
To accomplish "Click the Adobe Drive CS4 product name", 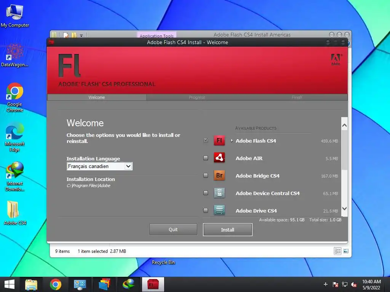I will point(256,211).
